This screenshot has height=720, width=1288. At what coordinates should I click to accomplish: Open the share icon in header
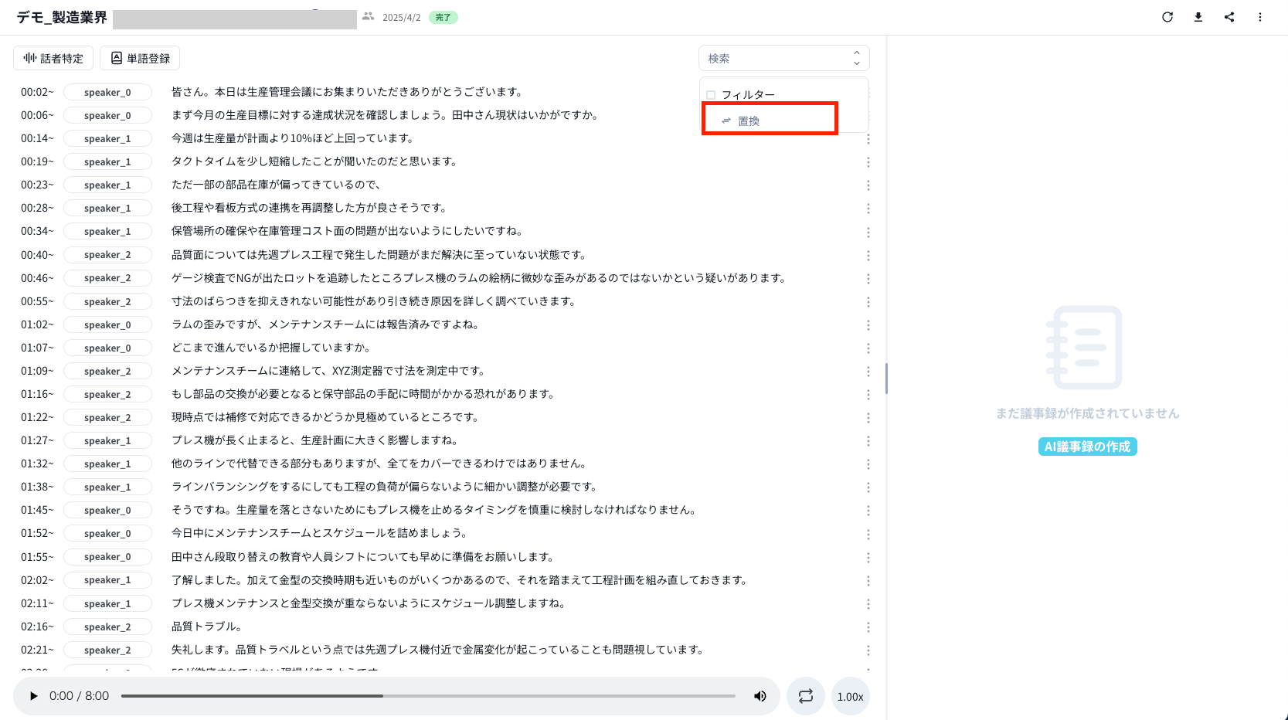click(1229, 17)
